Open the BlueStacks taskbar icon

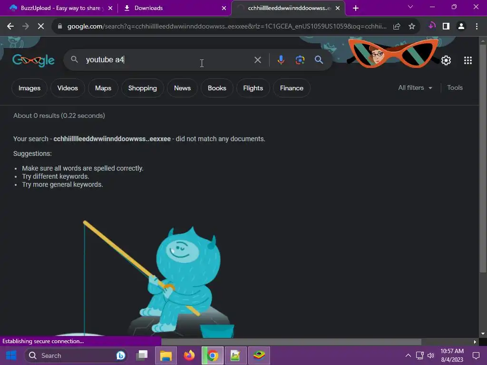click(x=259, y=355)
